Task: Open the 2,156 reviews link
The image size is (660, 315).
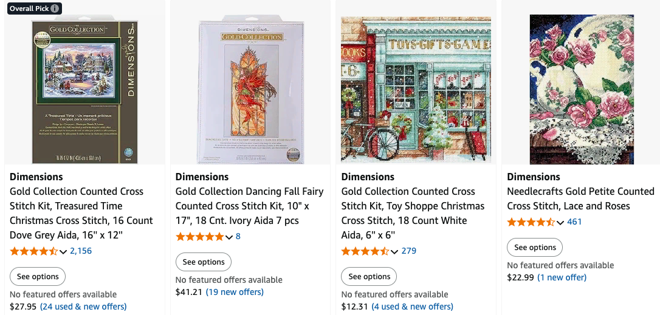Action: pyautogui.click(x=81, y=251)
